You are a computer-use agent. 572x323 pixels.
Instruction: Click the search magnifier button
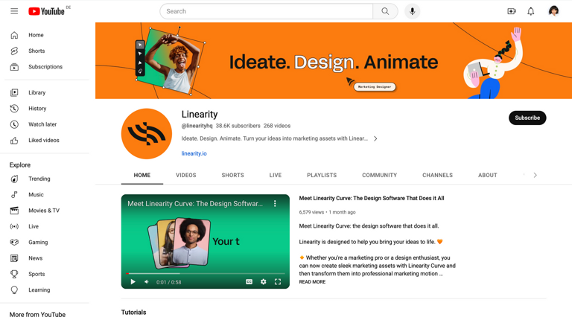tap(385, 11)
